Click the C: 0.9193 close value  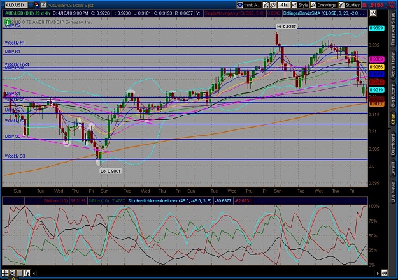point(163,13)
